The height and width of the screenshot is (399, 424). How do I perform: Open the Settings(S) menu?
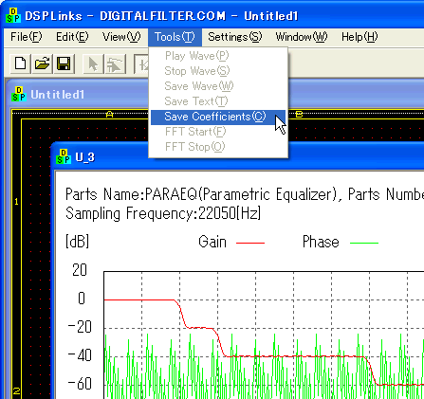click(235, 37)
